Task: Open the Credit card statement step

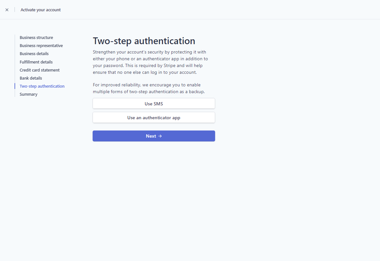Action: point(39,70)
